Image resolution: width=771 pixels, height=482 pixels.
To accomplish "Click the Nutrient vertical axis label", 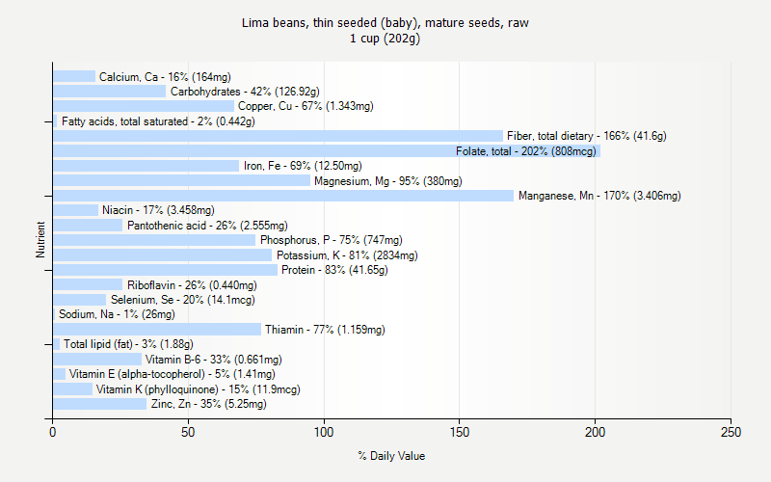I will 40,239.
